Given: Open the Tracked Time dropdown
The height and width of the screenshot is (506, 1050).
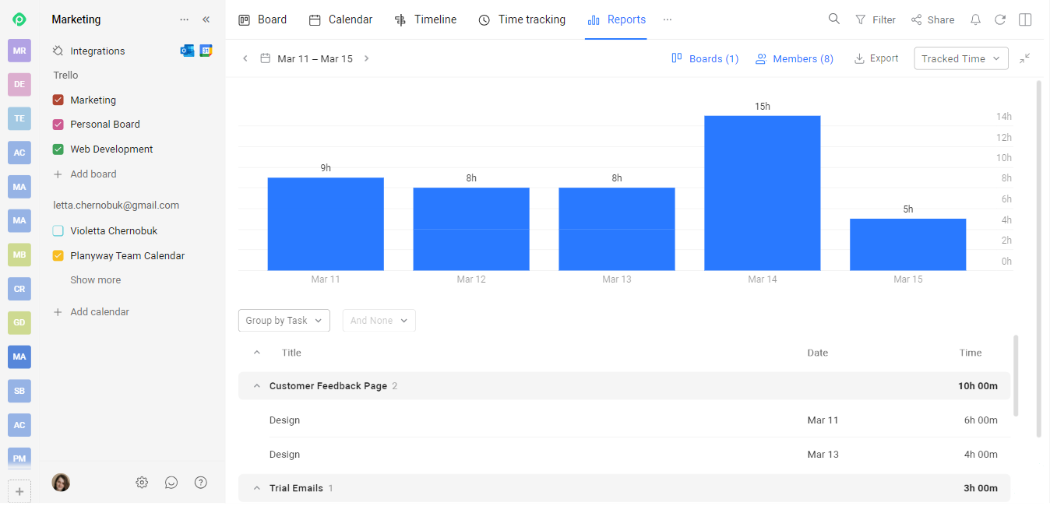Looking at the screenshot, I should (x=960, y=58).
